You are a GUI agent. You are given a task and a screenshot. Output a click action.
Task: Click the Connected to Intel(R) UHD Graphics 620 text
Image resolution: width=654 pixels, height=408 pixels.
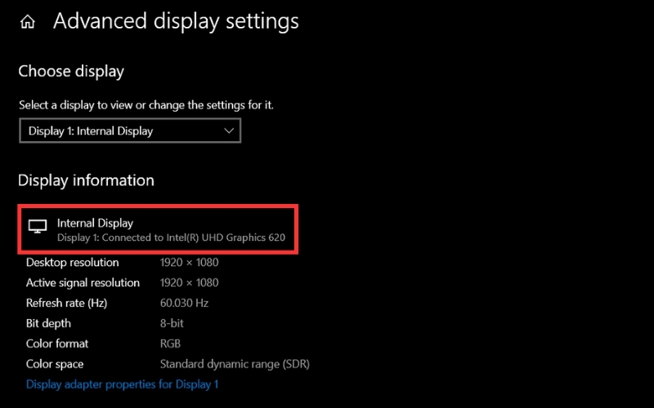(x=176, y=237)
